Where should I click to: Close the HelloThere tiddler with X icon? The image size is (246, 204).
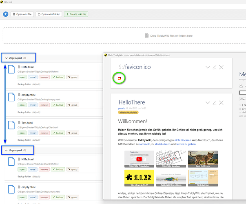point(221,102)
